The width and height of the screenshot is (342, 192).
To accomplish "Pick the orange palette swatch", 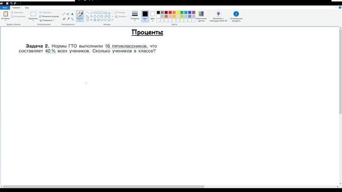I will click(174, 13).
